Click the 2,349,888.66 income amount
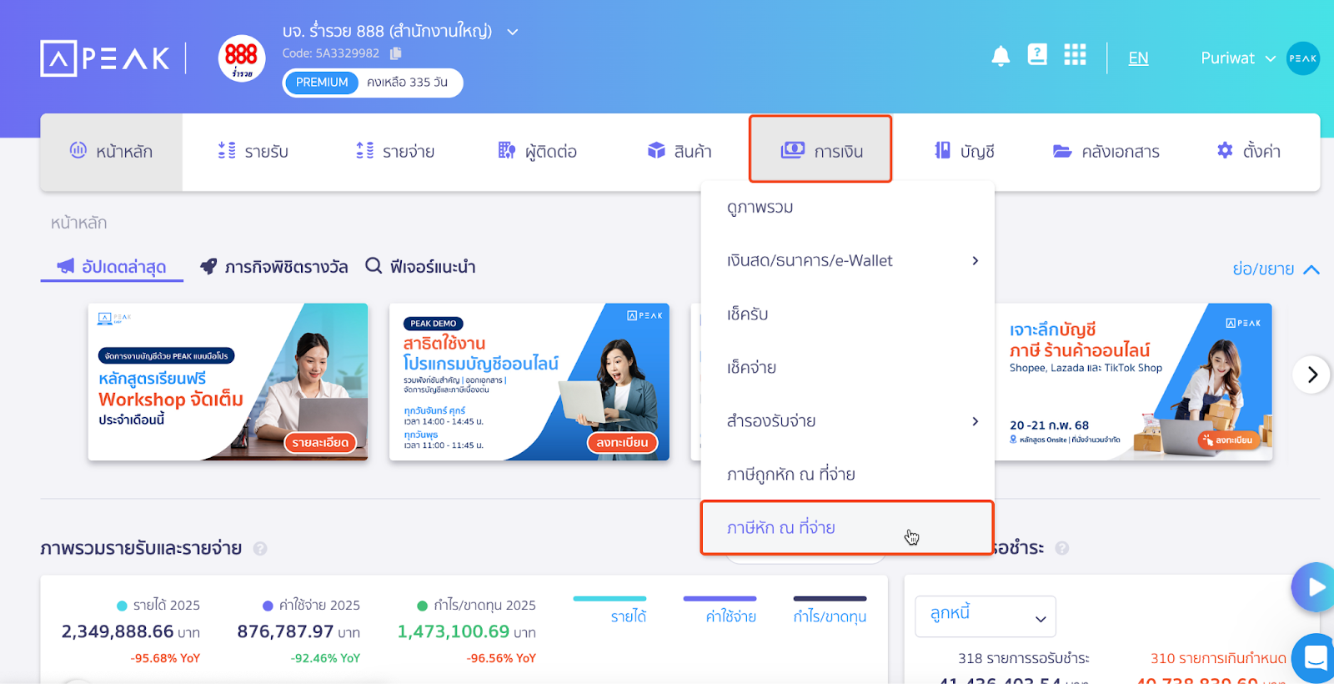Viewport: 1334px width, 684px height. click(x=118, y=632)
